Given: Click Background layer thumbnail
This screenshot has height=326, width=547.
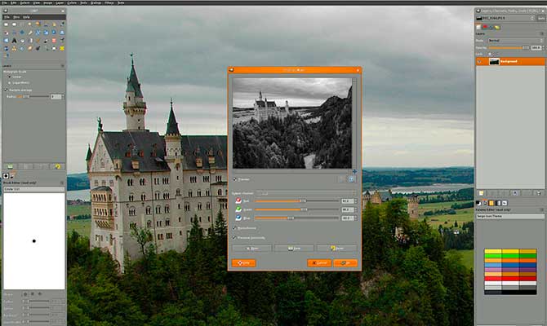Looking at the screenshot, I should 494,62.
